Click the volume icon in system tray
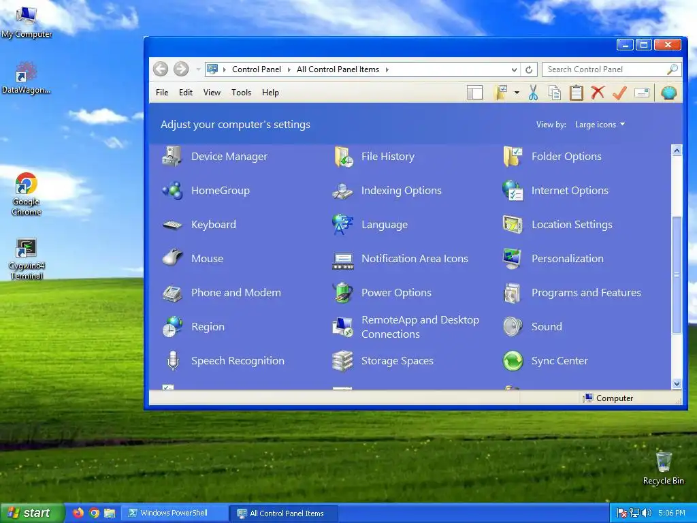The height and width of the screenshot is (523, 697). click(647, 513)
